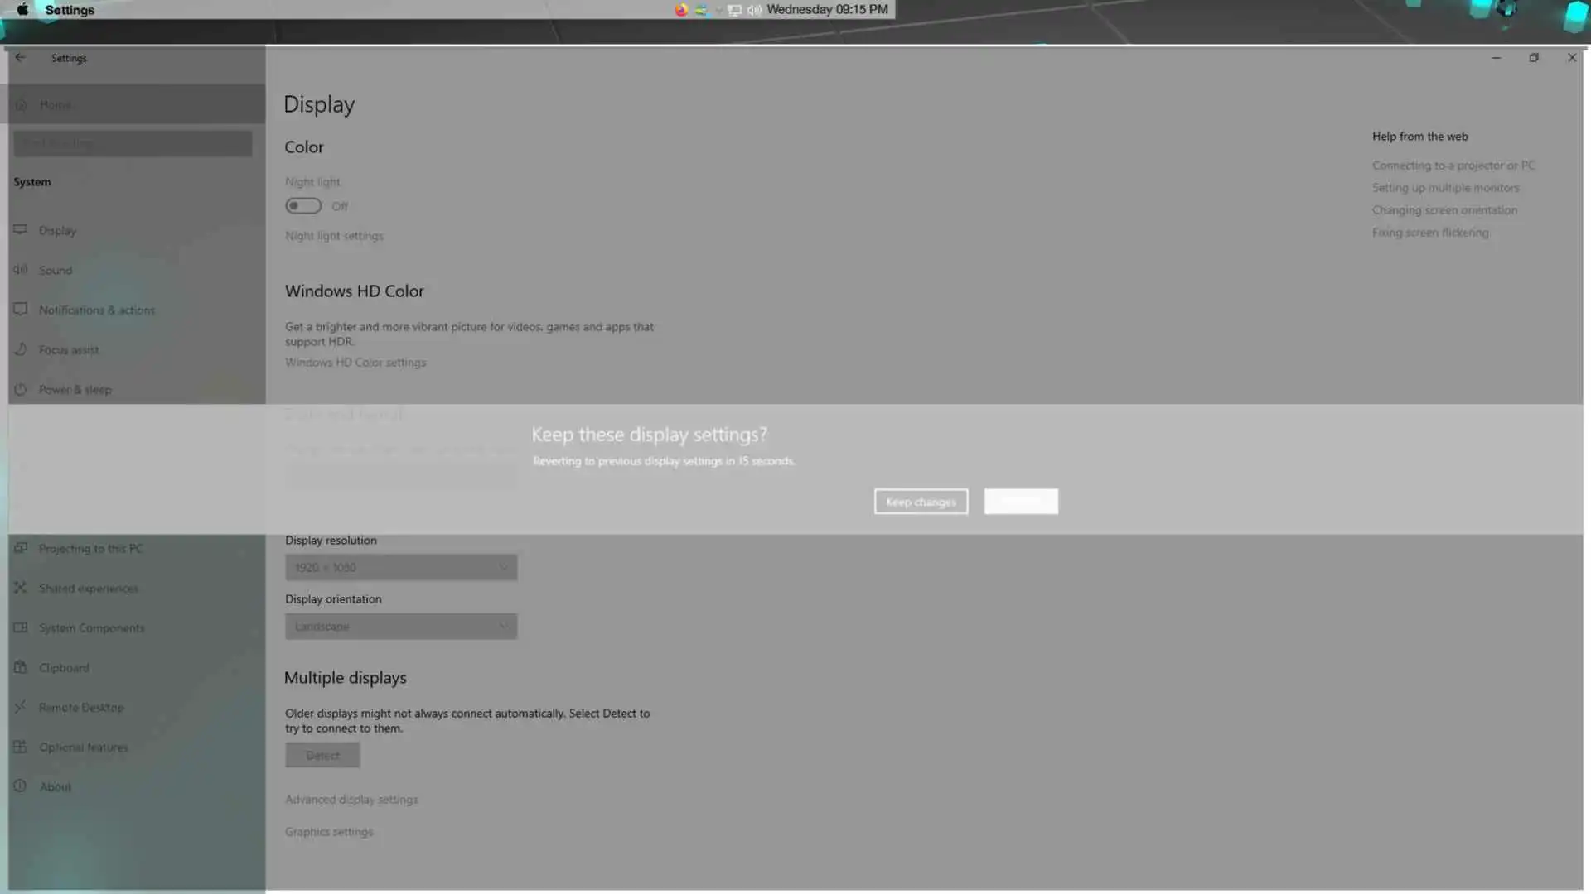1591x894 pixels.
Task: Open Advanced display settings link
Action: 351,800
